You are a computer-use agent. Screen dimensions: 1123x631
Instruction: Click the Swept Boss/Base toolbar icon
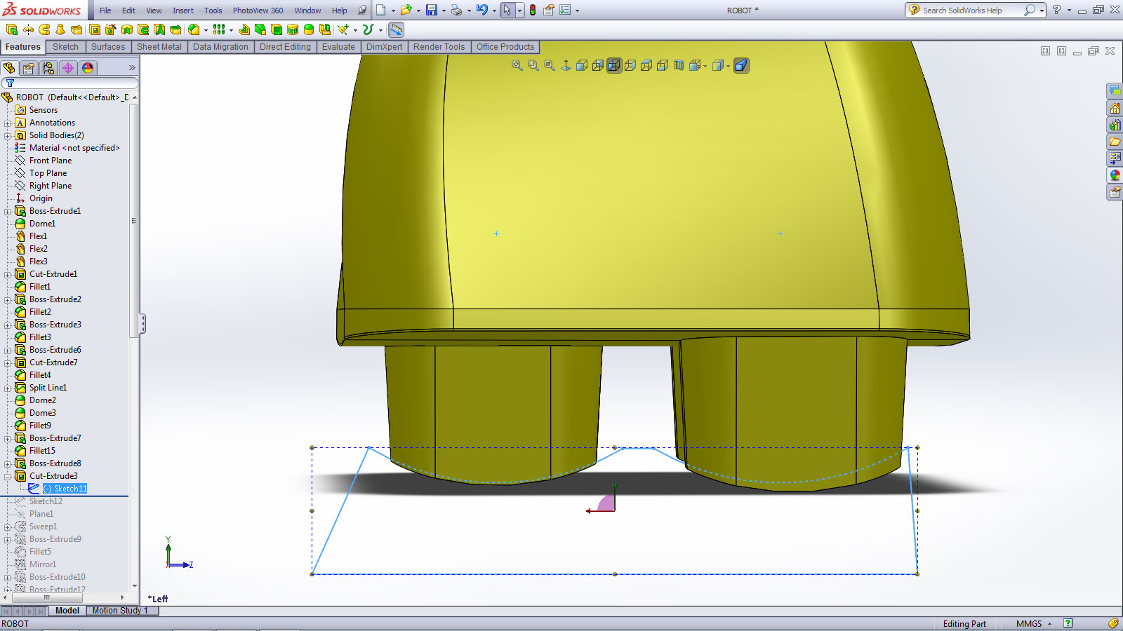pyautogui.click(x=44, y=29)
